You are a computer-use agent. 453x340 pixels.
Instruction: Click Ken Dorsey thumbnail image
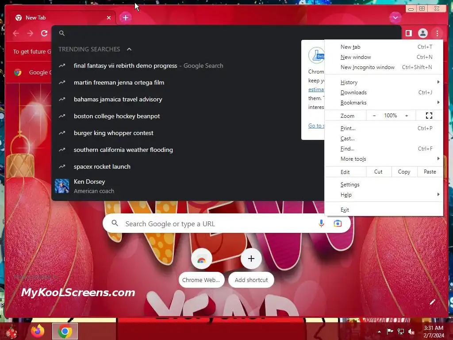62,186
